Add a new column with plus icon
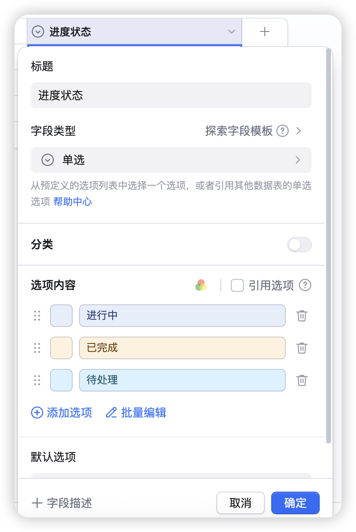The height and width of the screenshot is (532, 356). click(265, 31)
